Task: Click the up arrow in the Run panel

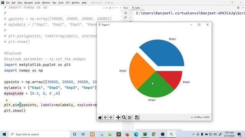Action: click(131, 13)
